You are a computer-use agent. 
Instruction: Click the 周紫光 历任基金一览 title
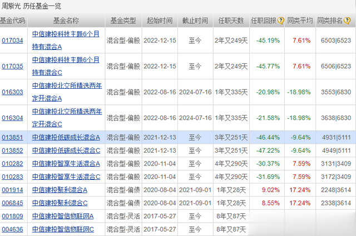coord(31,6)
